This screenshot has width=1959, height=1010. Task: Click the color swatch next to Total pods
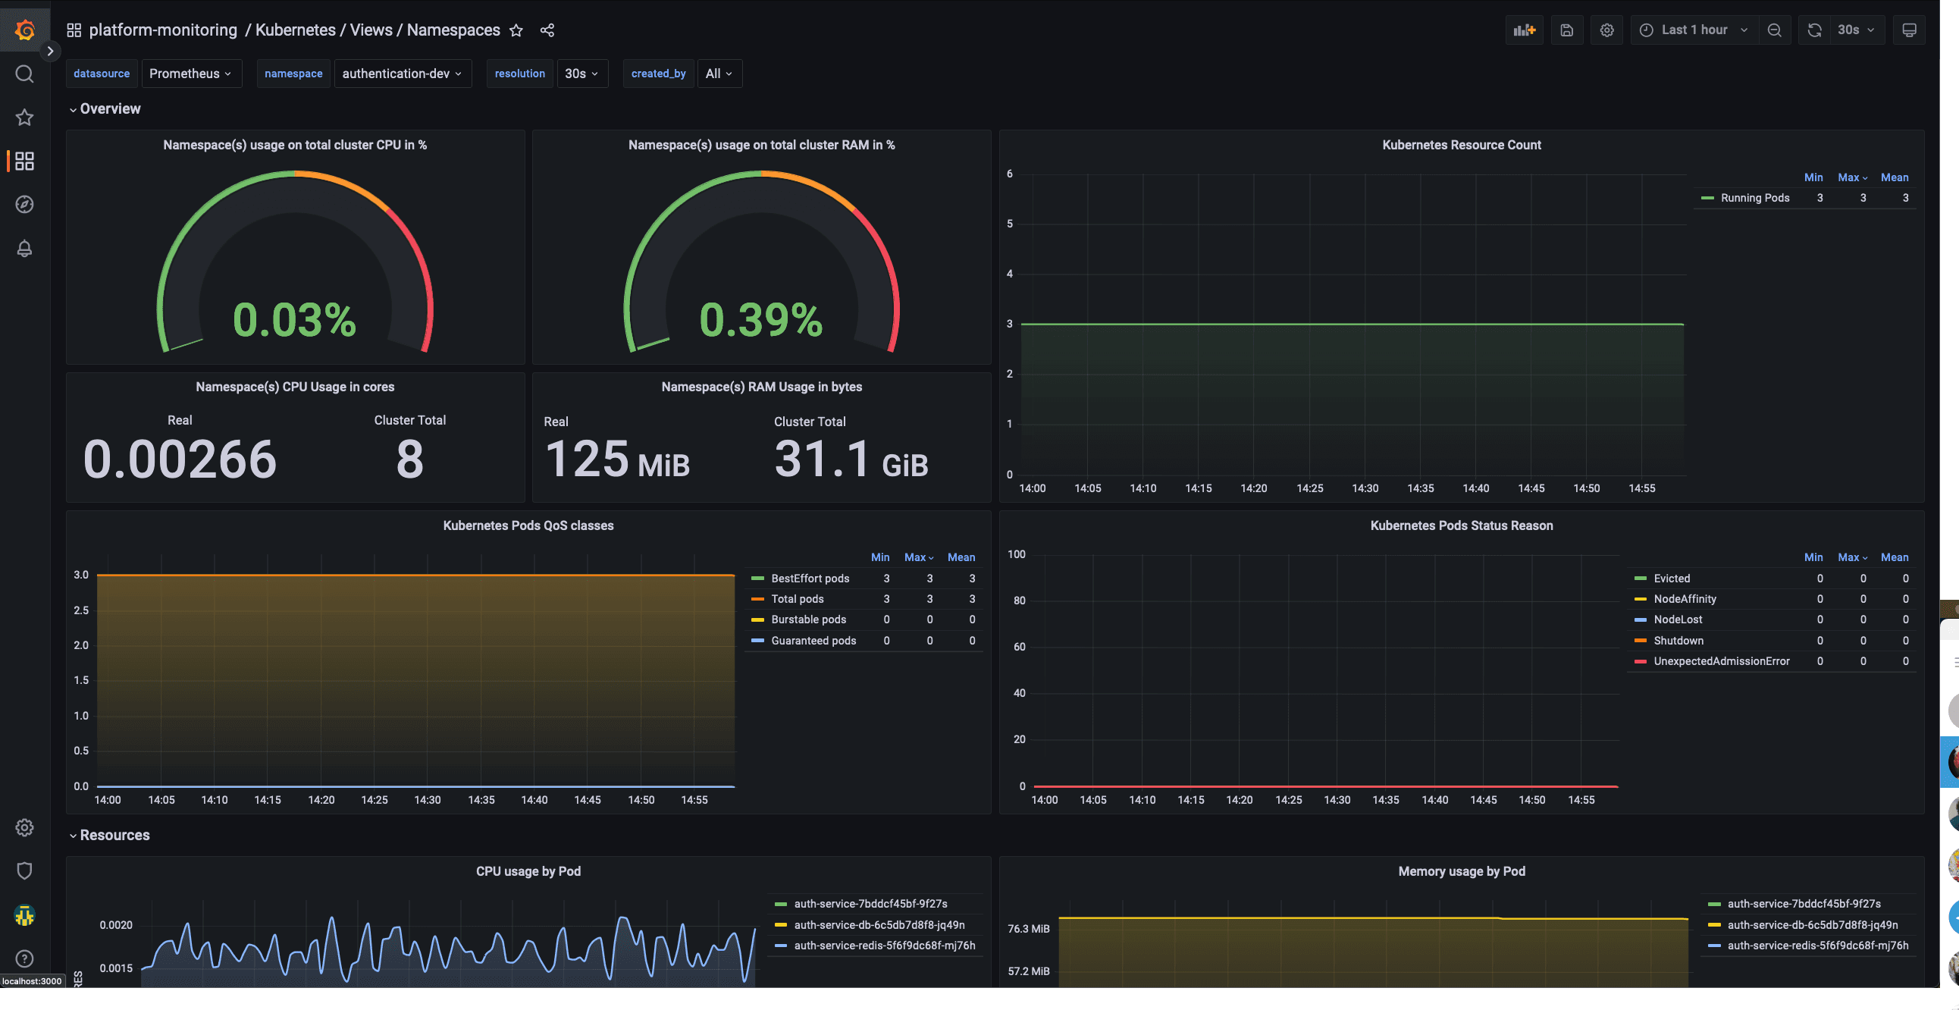(x=757, y=599)
